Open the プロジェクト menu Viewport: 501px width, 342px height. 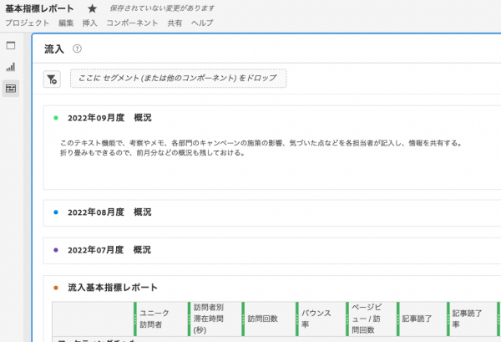(x=27, y=23)
